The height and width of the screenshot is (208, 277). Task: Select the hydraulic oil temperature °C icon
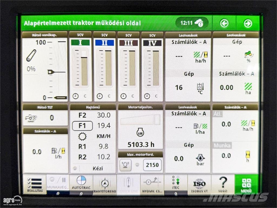(x=200, y=88)
